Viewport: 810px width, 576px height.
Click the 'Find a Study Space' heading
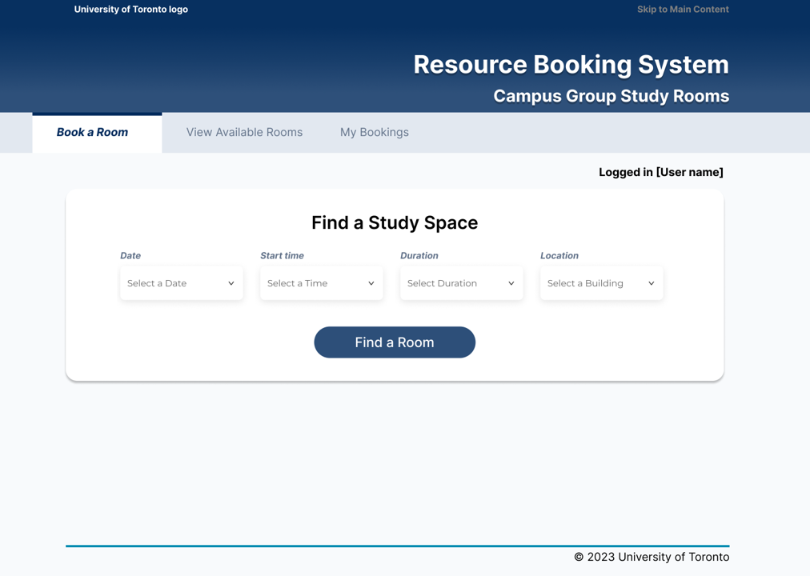tap(394, 222)
